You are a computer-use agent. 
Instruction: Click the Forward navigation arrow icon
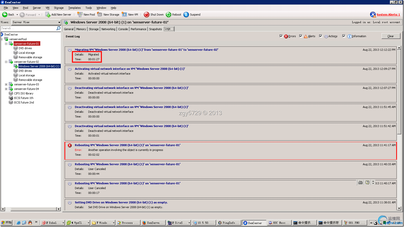coord(22,15)
